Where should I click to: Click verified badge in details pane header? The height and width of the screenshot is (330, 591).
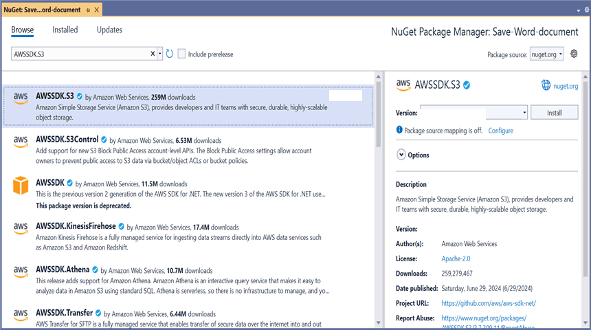click(x=467, y=86)
